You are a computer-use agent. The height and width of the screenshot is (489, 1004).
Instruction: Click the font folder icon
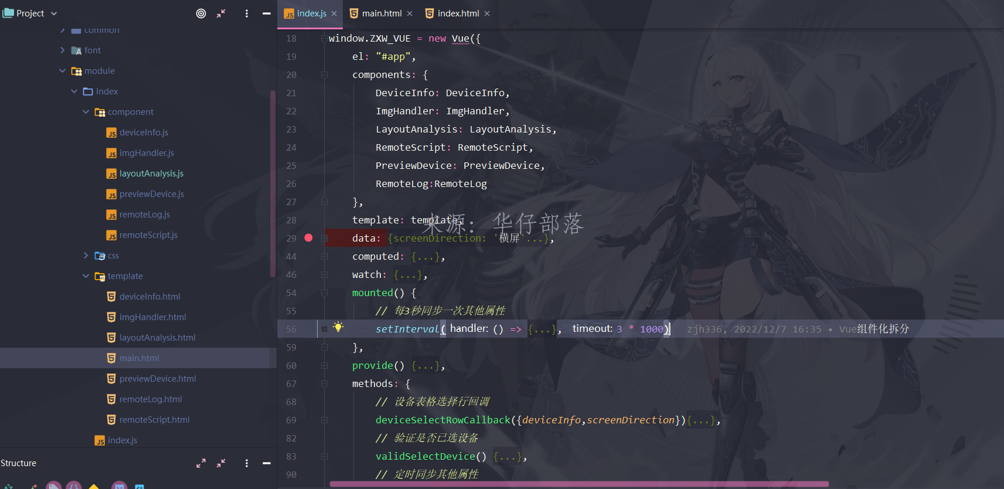coord(76,50)
